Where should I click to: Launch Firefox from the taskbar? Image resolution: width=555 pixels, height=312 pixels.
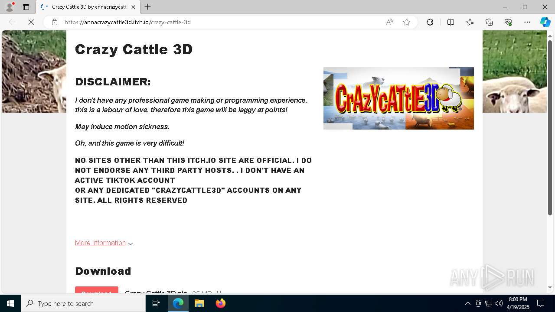point(220,303)
